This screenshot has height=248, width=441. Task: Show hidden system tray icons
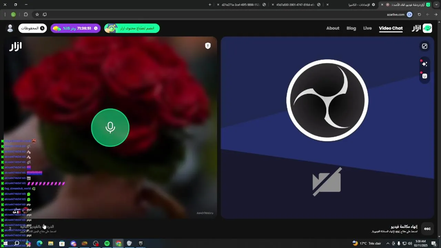(388, 244)
